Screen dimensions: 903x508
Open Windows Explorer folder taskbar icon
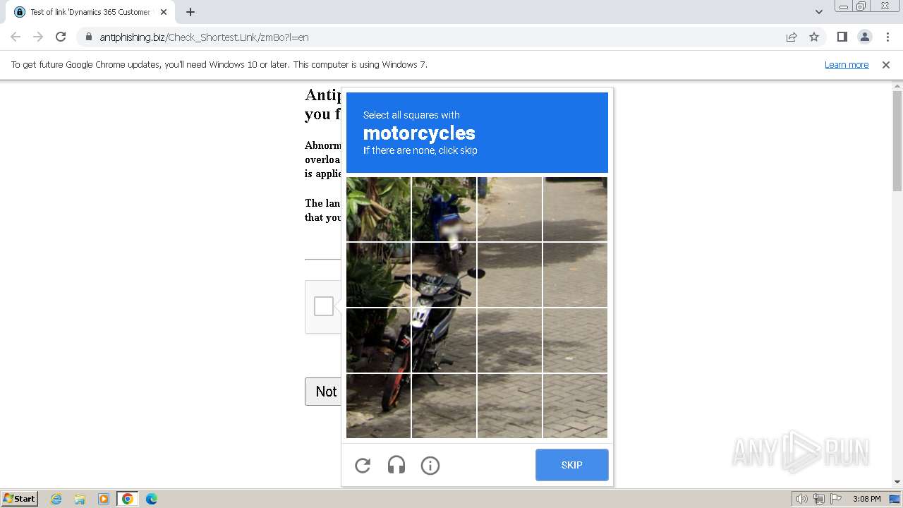[80, 499]
